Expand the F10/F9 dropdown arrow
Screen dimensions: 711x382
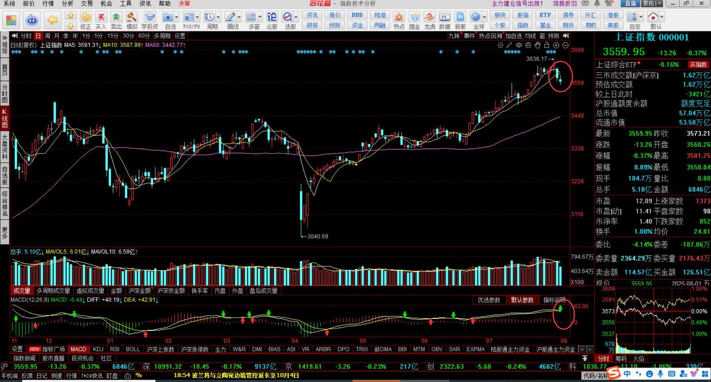[197, 17]
